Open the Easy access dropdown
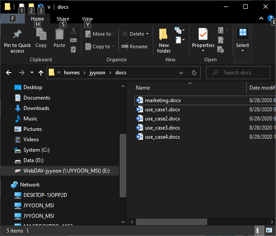This screenshot has width=276, height=236. click(x=180, y=40)
